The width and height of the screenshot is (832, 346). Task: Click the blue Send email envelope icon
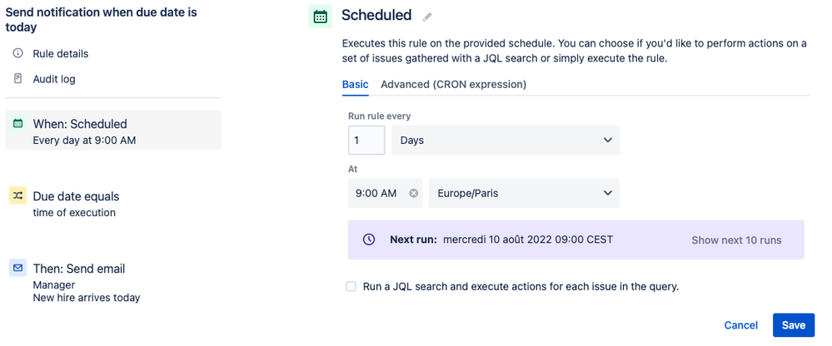pos(17,269)
